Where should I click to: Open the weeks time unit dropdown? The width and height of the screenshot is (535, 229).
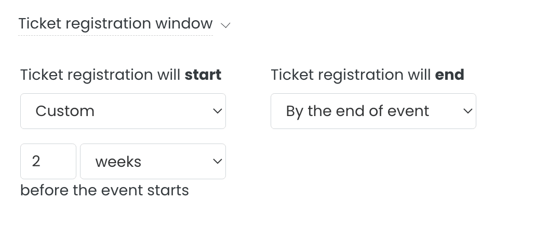153,161
